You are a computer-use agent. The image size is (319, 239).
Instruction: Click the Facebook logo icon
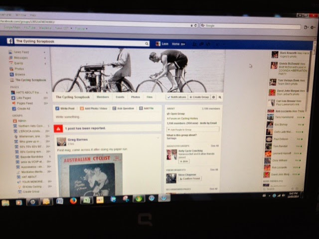click(x=10, y=41)
